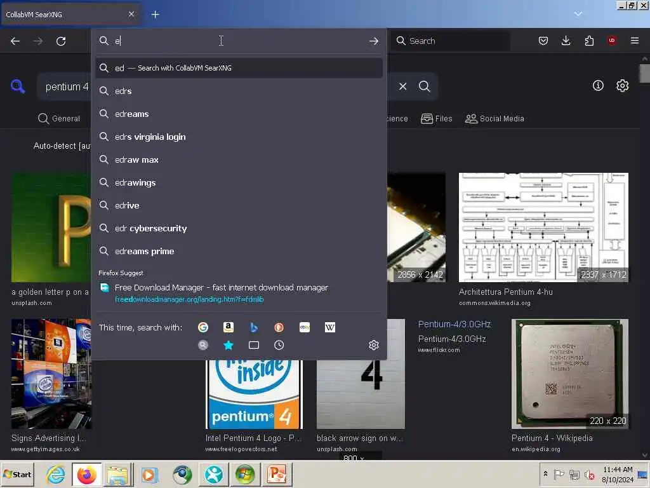650x488 pixels.
Task: Clear SearXNG query with the X icon
Action: pyautogui.click(x=402, y=86)
